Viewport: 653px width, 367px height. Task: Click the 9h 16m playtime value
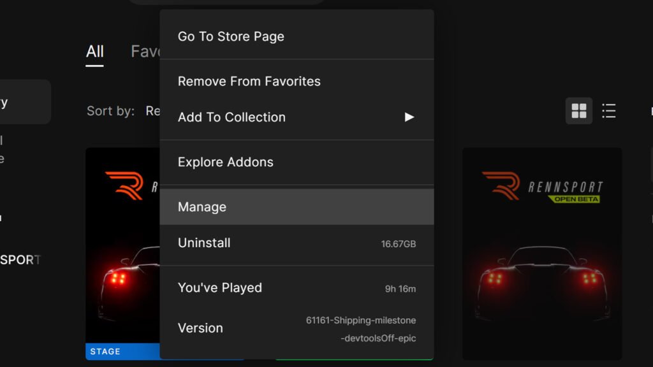click(x=400, y=289)
